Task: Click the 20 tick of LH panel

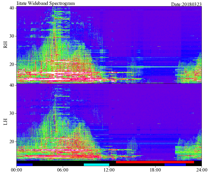Action: pos(12,142)
